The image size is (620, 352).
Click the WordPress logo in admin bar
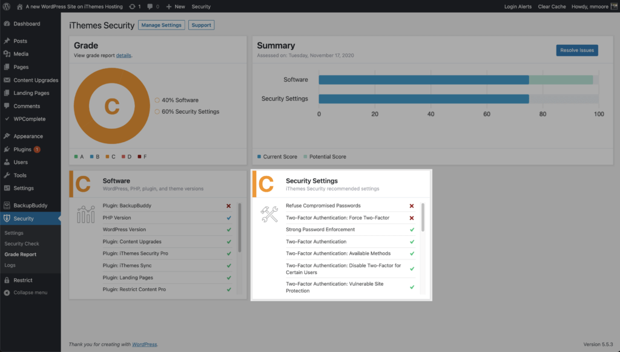click(x=7, y=6)
